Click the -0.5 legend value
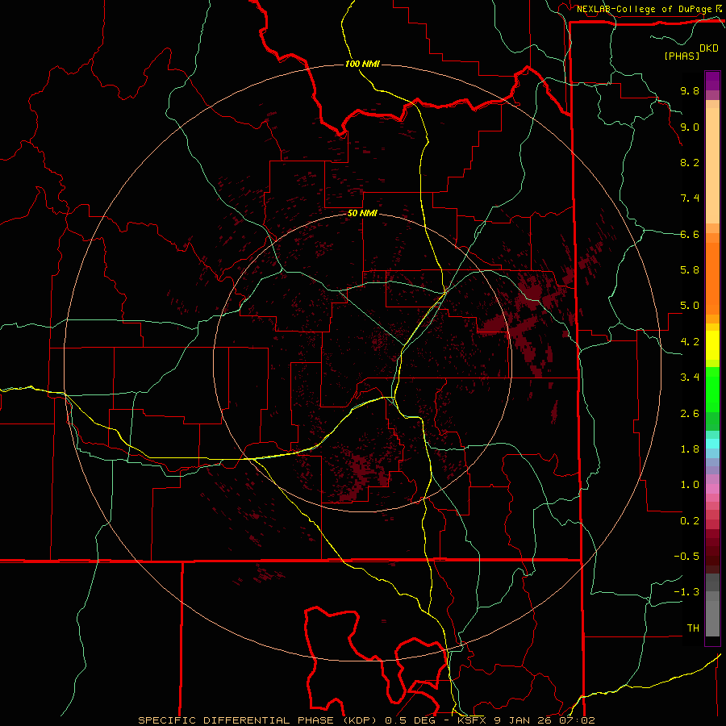 pyautogui.click(x=686, y=557)
